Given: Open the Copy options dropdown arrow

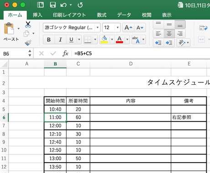Looking at the screenshot, I should [x=33, y=34].
